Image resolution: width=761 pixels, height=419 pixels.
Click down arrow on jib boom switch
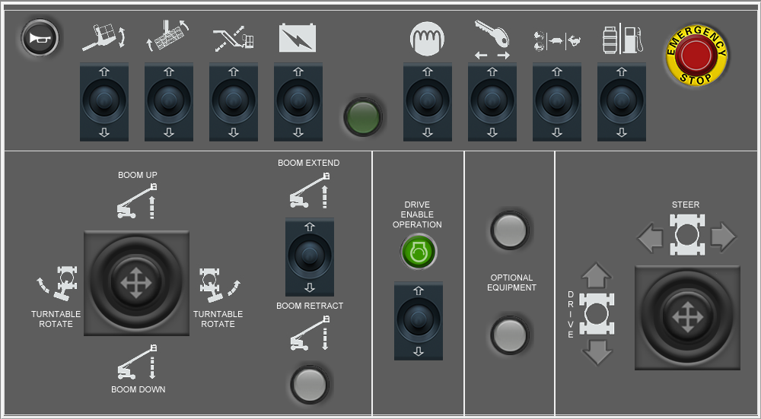[x=234, y=132]
